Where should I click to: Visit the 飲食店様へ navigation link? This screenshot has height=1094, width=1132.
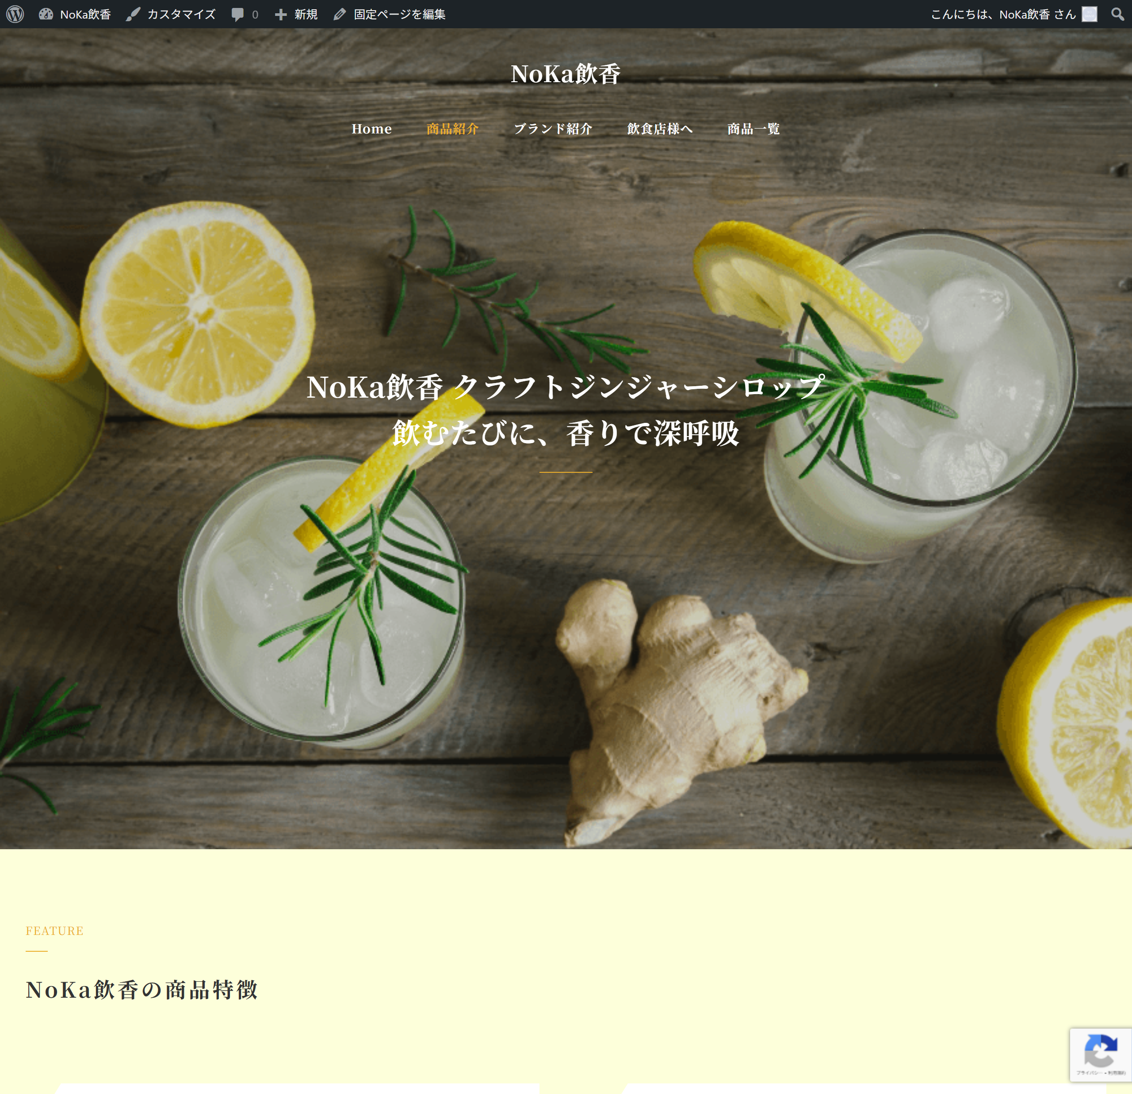pyautogui.click(x=660, y=129)
